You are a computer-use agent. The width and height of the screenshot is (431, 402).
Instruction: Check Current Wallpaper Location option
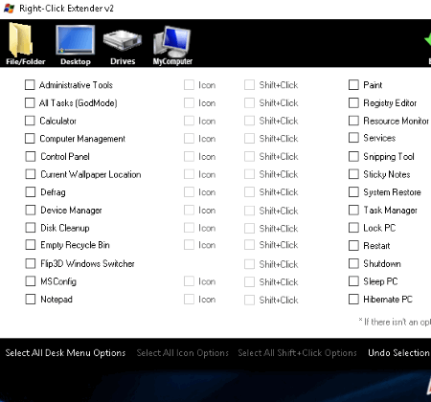(x=31, y=174)
